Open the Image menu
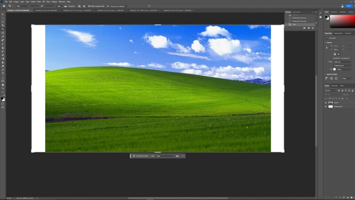 (x=16, y=2)
